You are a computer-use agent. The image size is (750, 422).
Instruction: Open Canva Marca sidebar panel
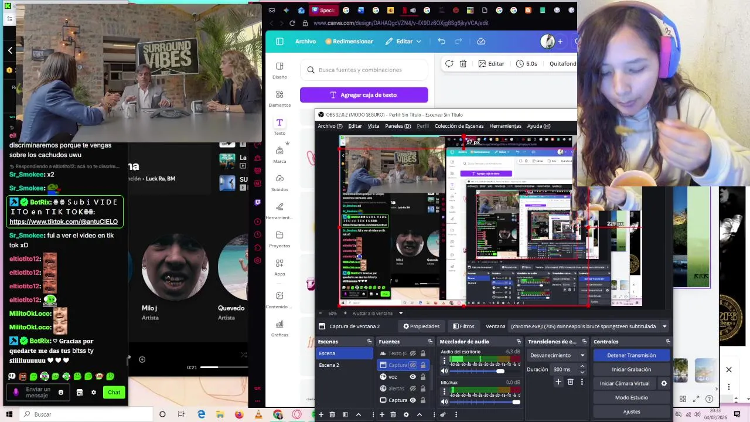pyautogui.click(x=279, y=155)
